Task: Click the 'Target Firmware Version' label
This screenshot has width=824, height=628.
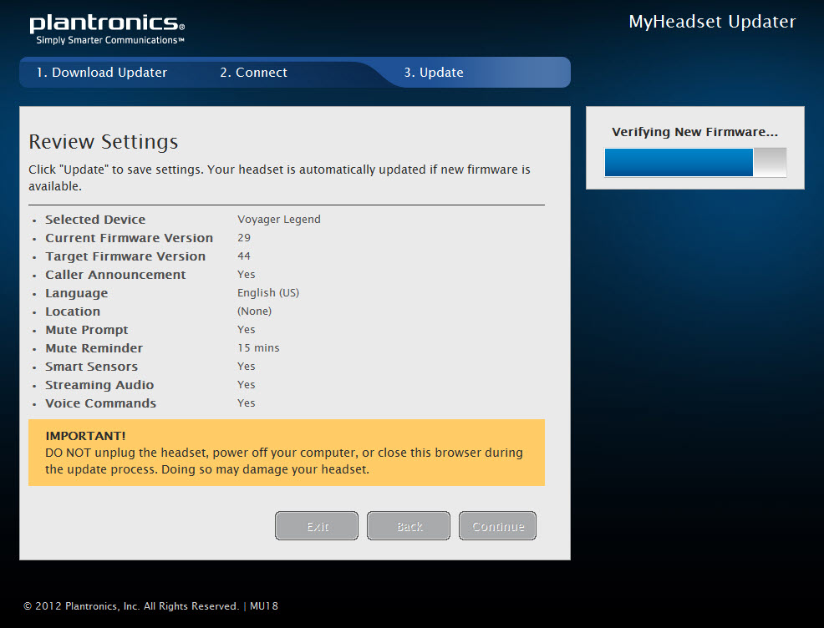Action: point(125,256)
